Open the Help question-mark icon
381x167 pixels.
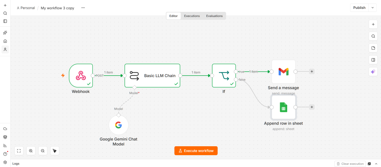[5, 154]
